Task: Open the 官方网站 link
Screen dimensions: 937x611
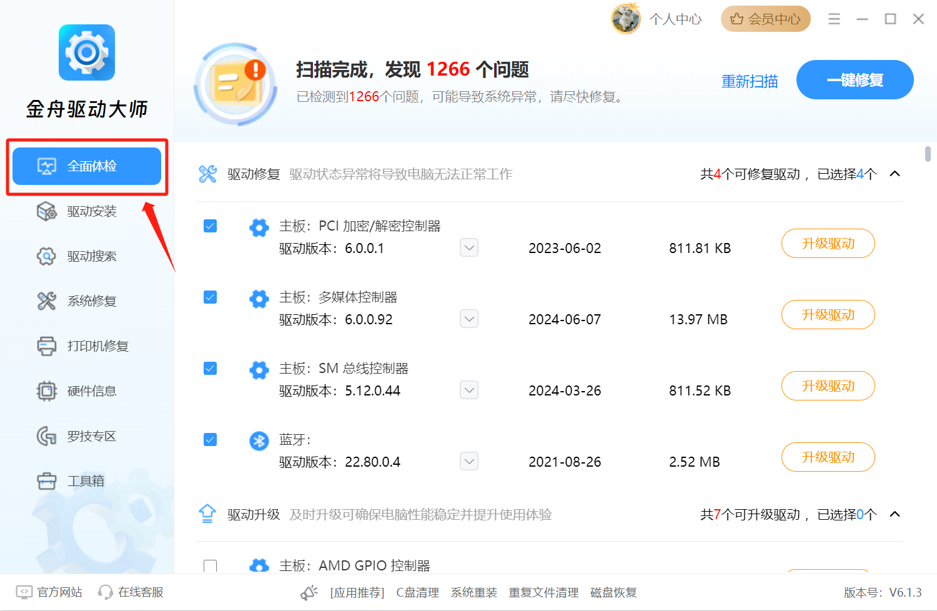Action: click(59, 592)
